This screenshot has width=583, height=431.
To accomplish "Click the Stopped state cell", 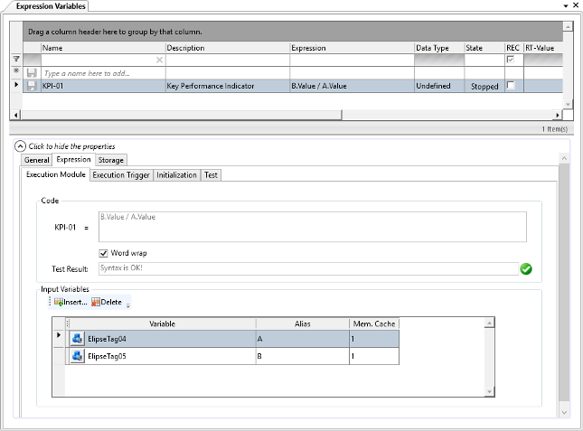I will tap(484, 86).
